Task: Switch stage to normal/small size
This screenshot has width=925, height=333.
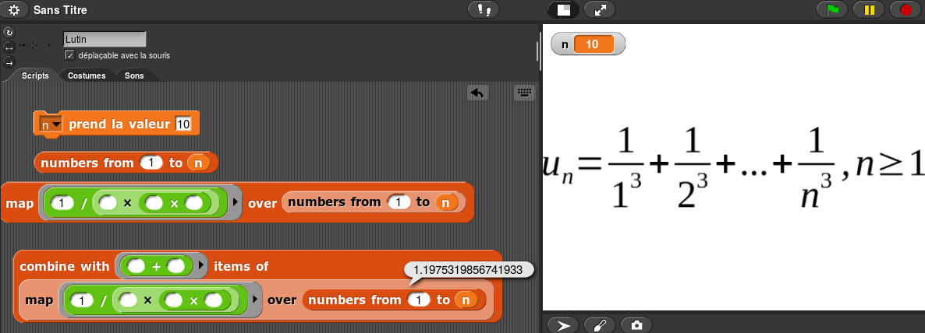Action: click(x=562, y=10)
